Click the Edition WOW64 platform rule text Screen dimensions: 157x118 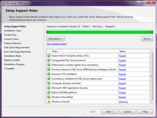click(64, 92)
